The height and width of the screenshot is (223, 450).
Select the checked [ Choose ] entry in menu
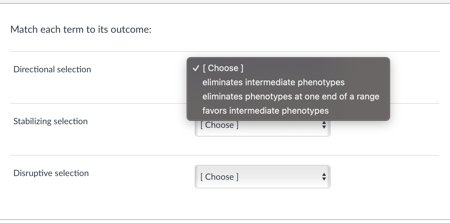[223, 68]
